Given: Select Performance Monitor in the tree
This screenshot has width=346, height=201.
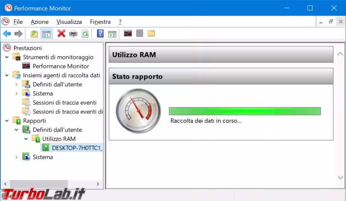Looking at the screenshot, I should point(61,66).
